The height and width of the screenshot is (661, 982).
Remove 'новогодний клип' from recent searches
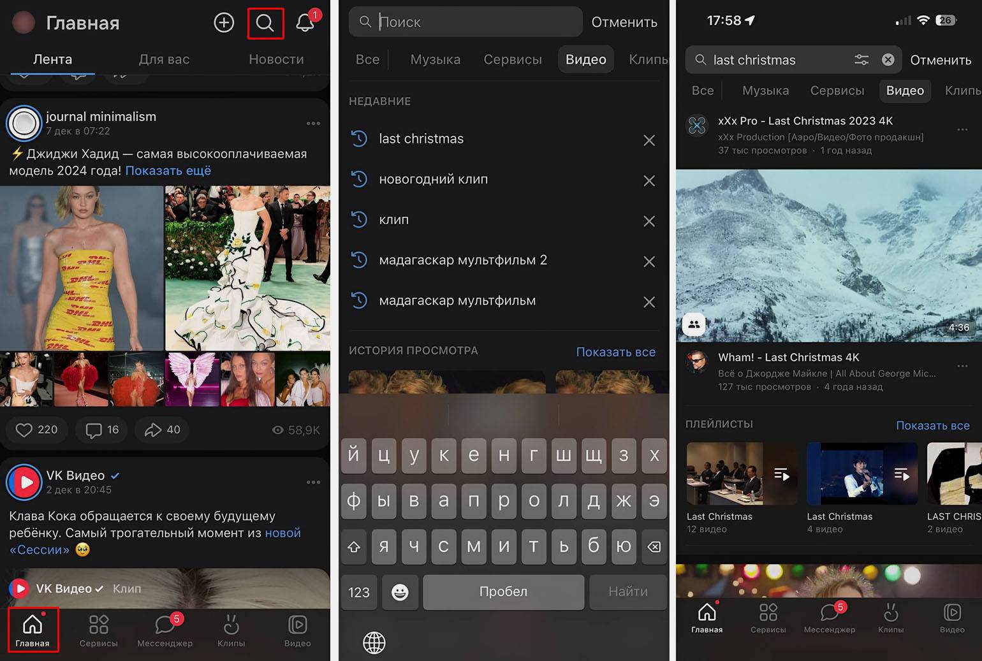click(x=649, y=181)
